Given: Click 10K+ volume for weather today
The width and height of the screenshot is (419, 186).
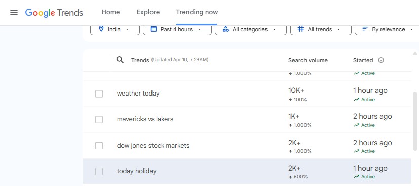Looking at the screenshot, I should pos(296,90).
